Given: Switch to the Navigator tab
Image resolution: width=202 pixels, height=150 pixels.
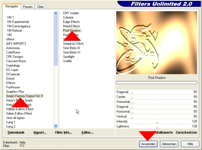Looking at the screenshot, I should [12, 6].
